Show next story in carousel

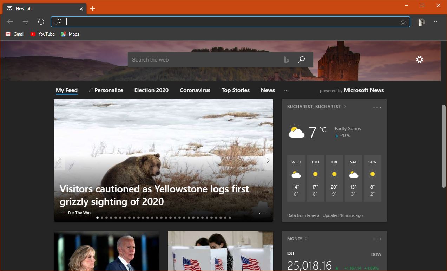coord(268,161)
